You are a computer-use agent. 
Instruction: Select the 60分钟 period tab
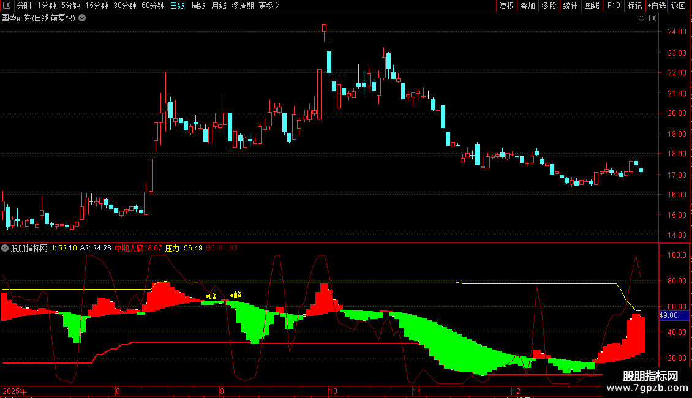[x=152, y=6]
